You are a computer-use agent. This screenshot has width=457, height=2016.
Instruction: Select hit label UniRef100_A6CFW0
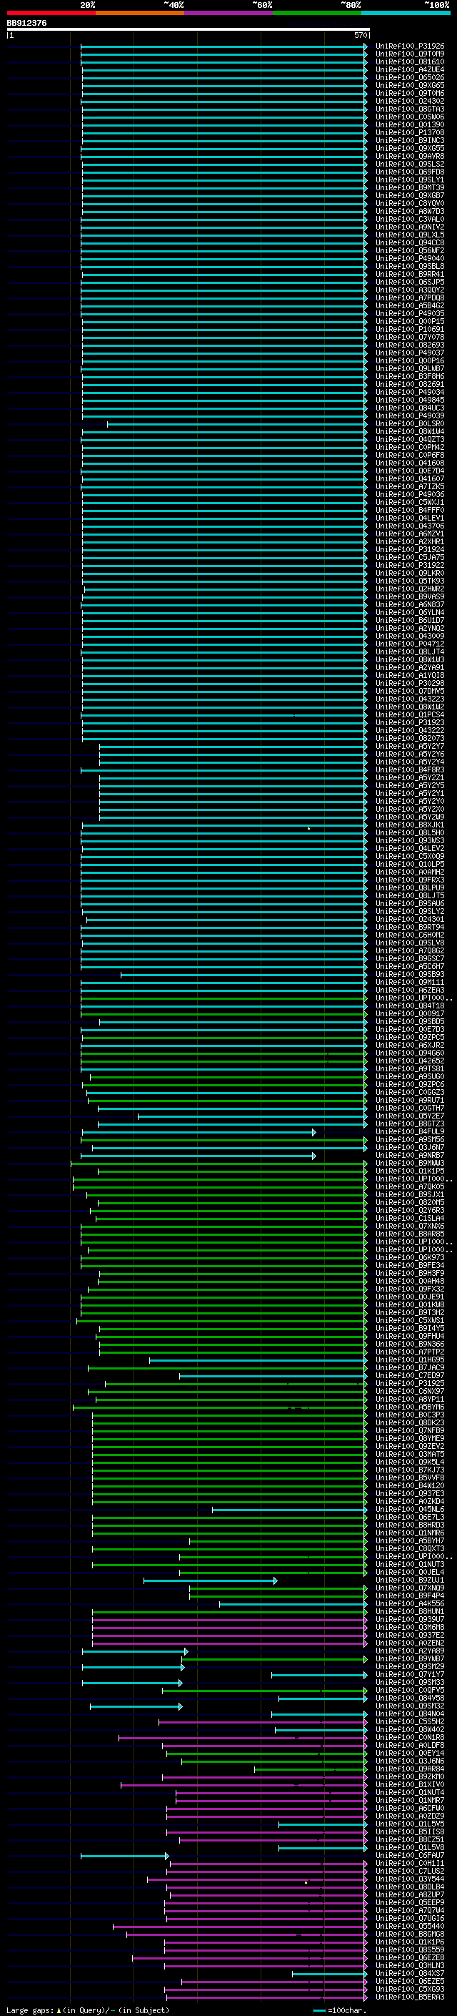tap(410, 1808)
